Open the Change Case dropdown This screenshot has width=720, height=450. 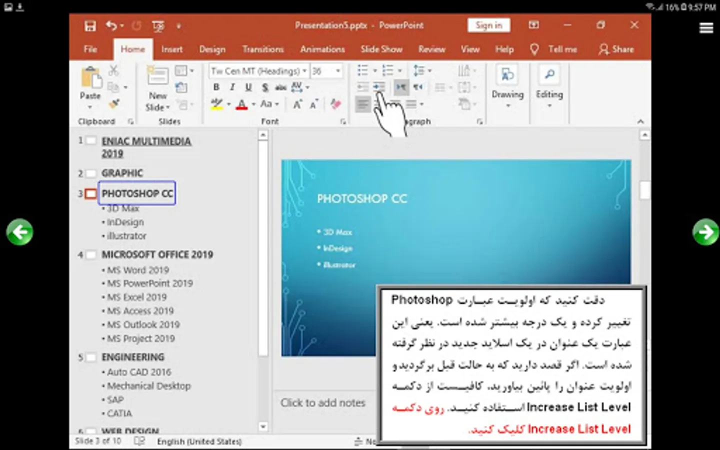click(x=269, y=104)
